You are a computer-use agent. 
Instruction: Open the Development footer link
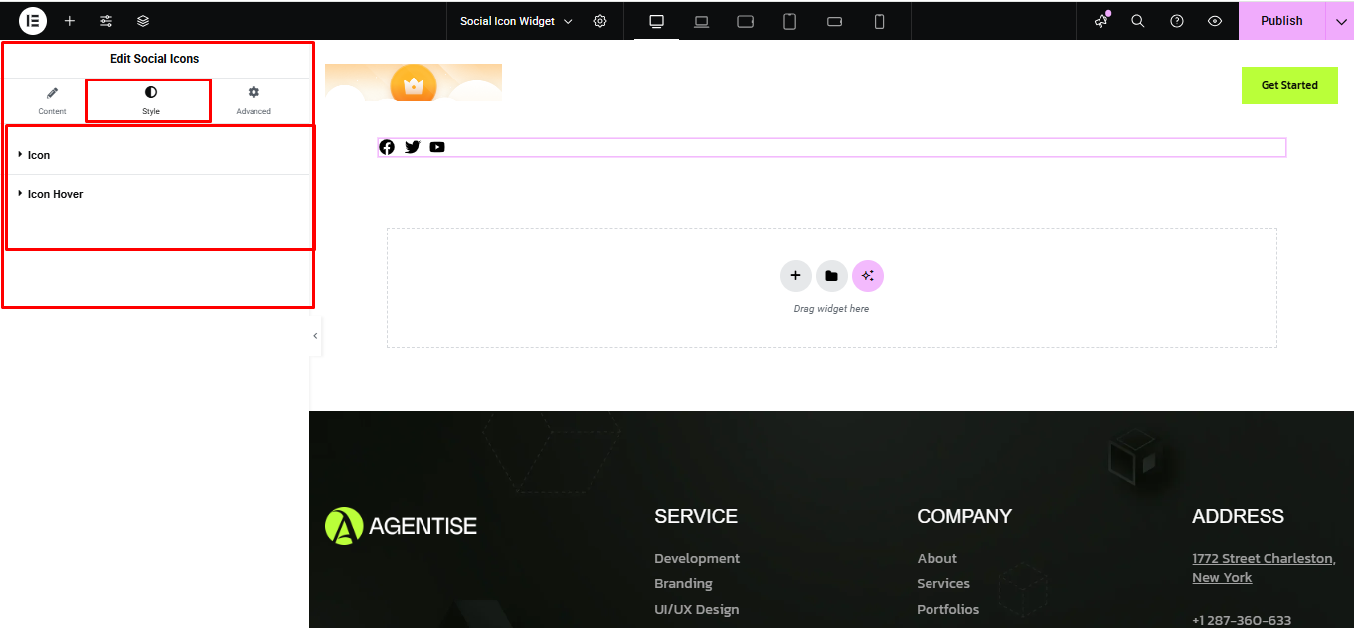point(697,558)
